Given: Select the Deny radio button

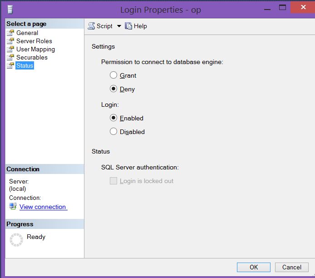Looking at the screenshot, I should pos(113,89).
